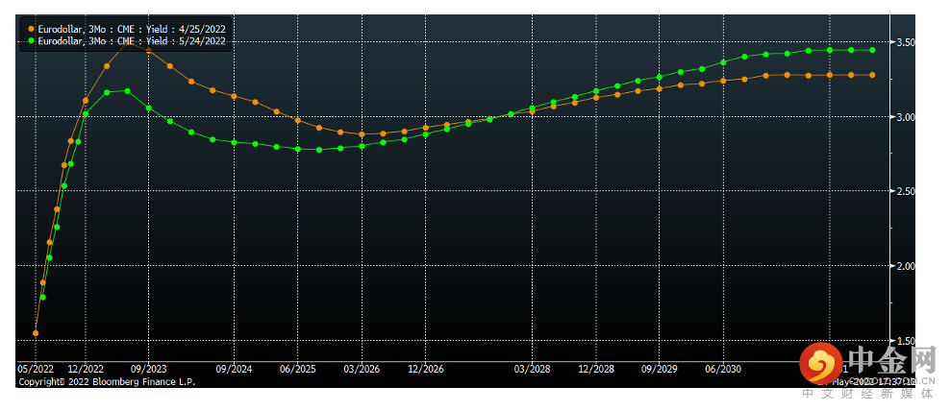
Task: Click the 06/2025 x-axis label
Action: pos(297,369)
